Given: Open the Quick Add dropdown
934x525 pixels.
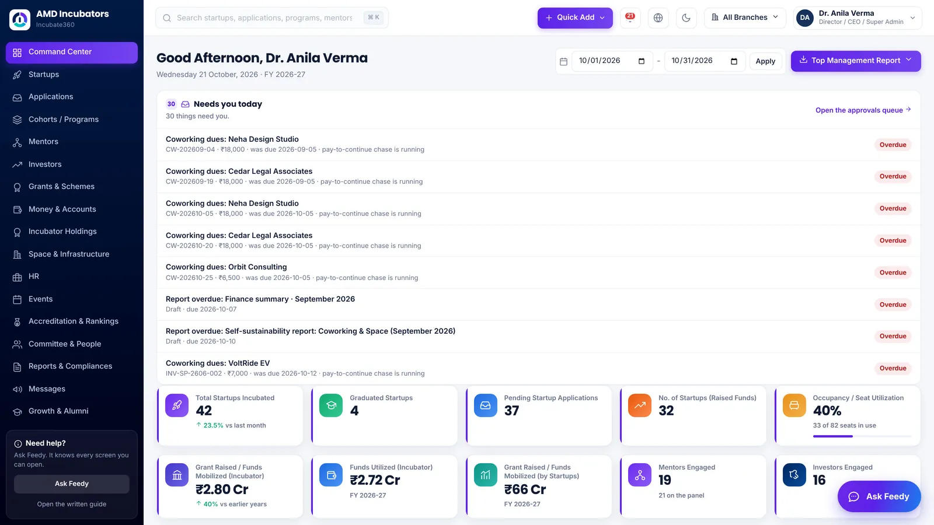Looking at the screenshot, I should [x=575, y=17].
